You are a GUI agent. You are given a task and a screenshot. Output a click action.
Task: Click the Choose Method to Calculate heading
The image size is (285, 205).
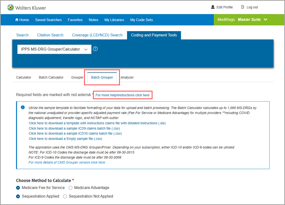click(43, 181)
